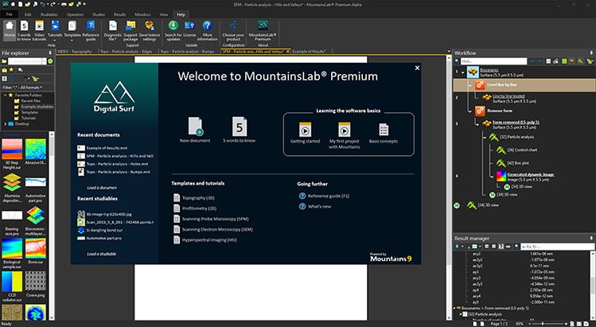This screenshot has height=327, width=596.
Task: Click New document in the welcome dialog
Action: tap(195, 130)
